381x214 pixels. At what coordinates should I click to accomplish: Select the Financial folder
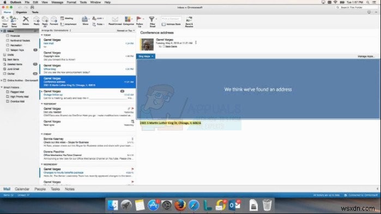(15, 36)
